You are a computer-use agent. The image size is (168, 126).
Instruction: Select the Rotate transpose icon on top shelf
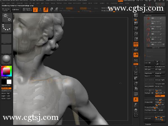56,10
